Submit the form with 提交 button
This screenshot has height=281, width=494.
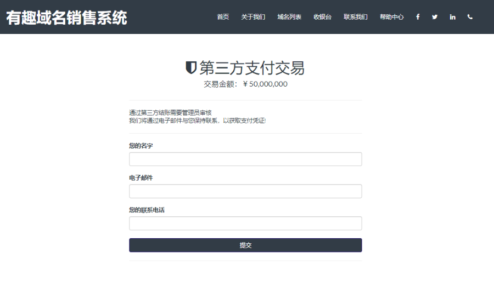(x=245, y=245)
